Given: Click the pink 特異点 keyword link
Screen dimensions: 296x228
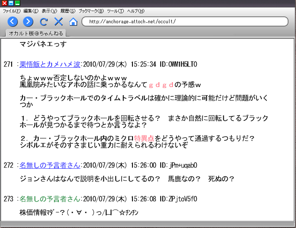Looking at the screenshot, I should point(144,138).
